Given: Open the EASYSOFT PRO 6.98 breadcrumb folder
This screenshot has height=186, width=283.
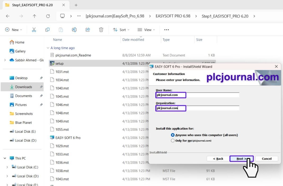Looking at the screenshot, I should [x=173, y=16].
